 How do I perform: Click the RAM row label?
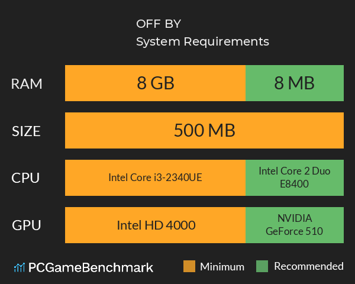pyautogui.click(x=27, y=84)
